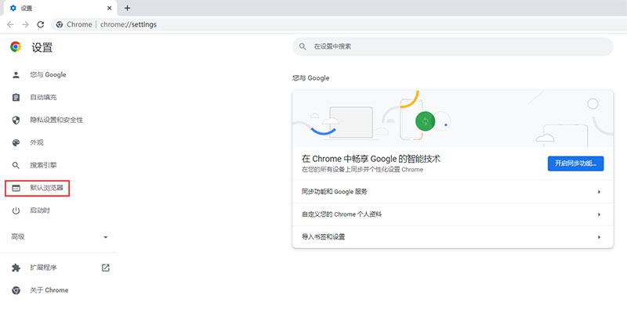
Task: Click the power icon for 启动时
Action: [x=16, y=210]
